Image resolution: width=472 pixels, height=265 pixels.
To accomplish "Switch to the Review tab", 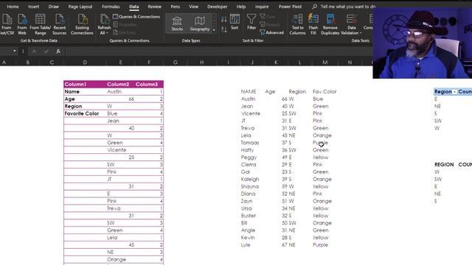I will point(154,7).
